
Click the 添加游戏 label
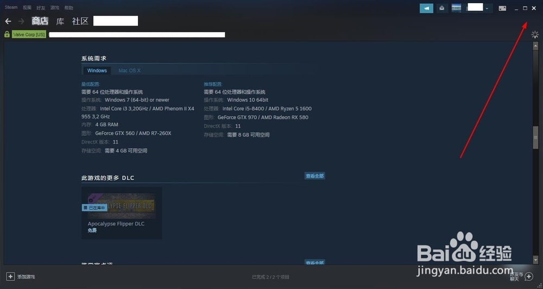[26, 277]
